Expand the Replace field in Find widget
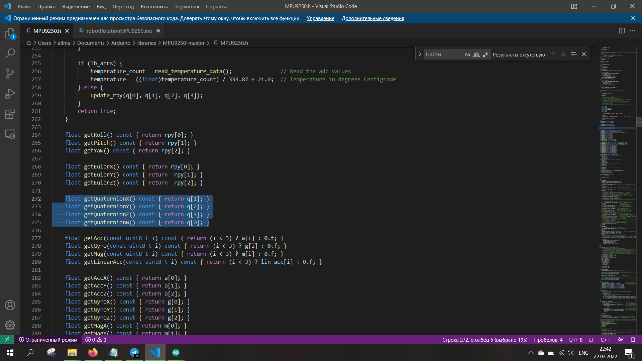This screenshot has width=642, height=361. click(420, 54)
